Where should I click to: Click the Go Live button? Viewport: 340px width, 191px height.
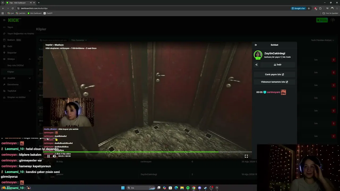tap(322, 20)
